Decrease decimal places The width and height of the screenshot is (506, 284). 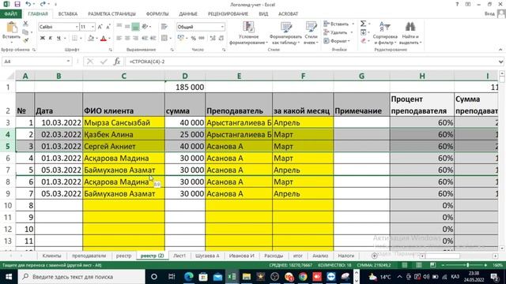point(221,39)
